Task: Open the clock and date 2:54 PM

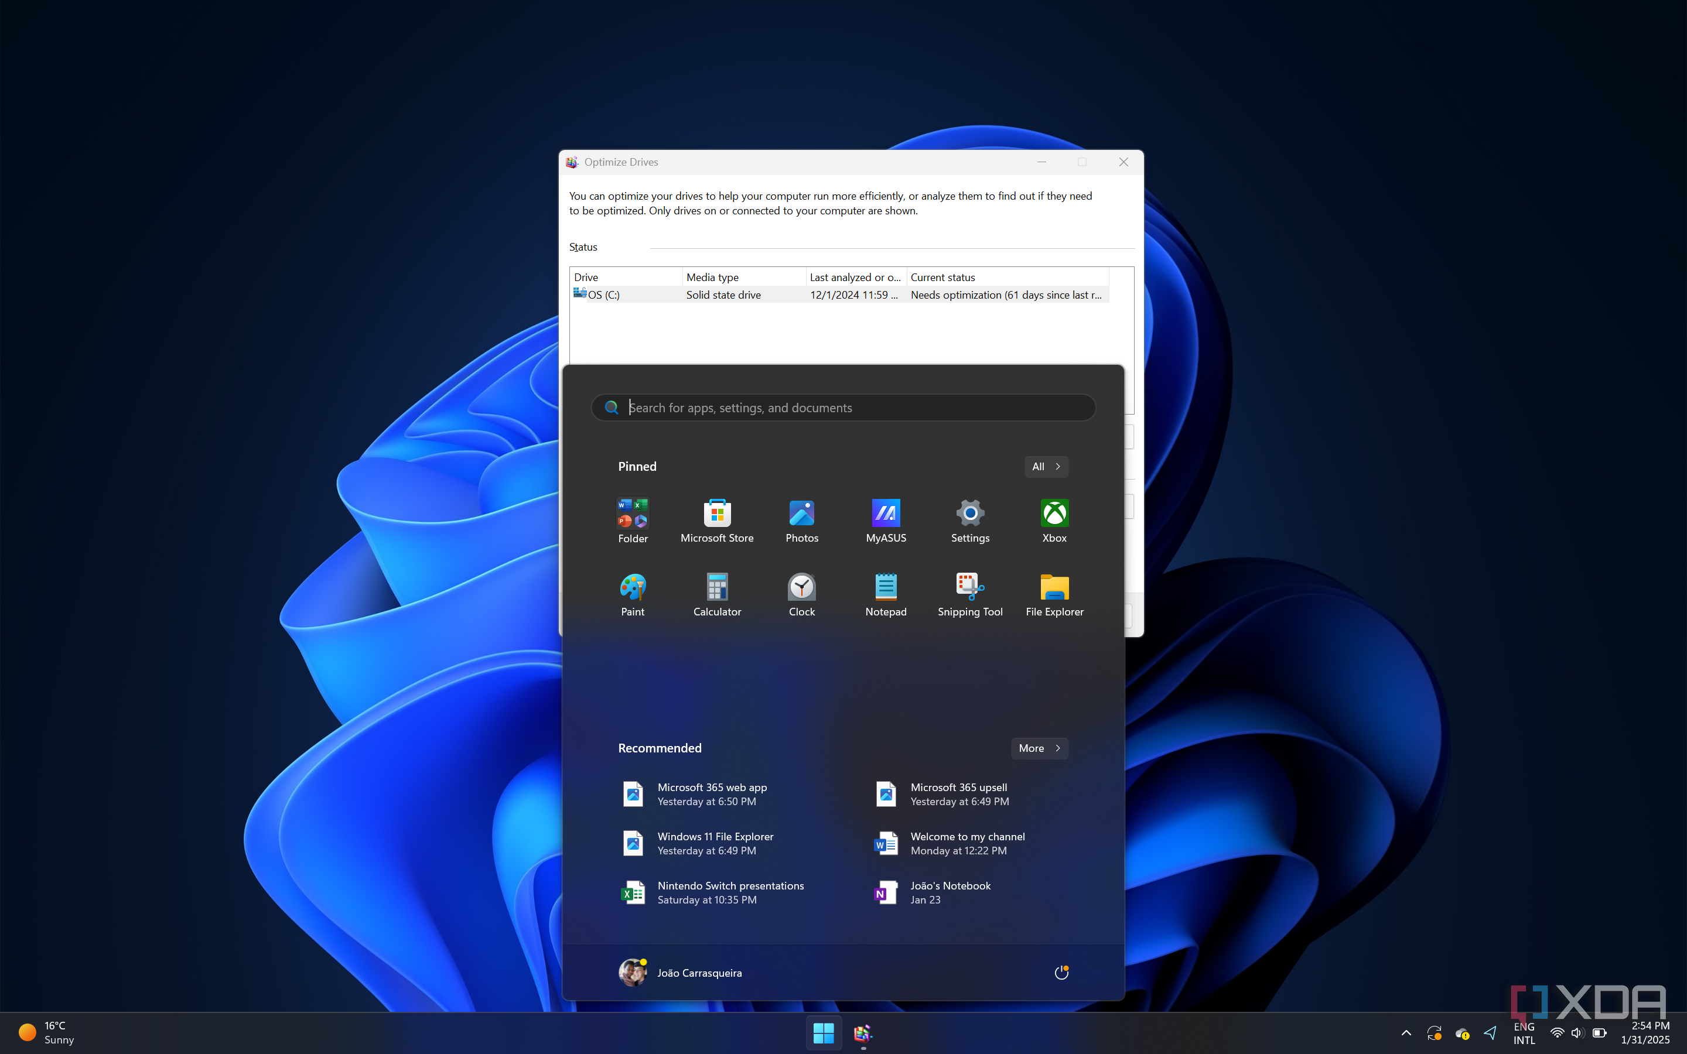Action: pyautogui.click(x=1645, y=1032)
